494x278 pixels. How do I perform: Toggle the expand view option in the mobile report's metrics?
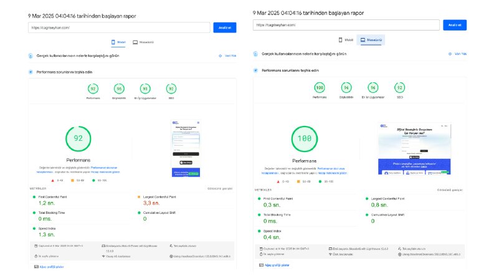[220, 188]
